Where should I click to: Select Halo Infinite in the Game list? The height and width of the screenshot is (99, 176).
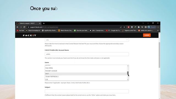click(86, 68)
